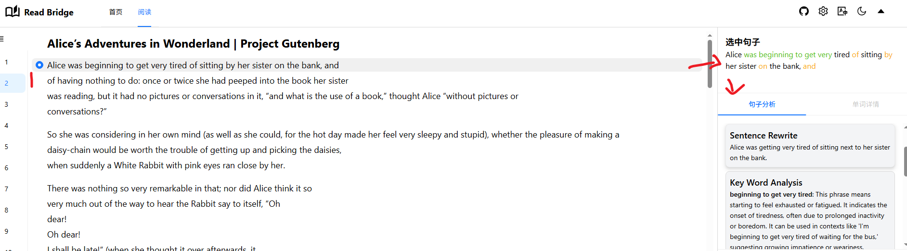Switch to the 阅读 reading tab

(144, 12)
